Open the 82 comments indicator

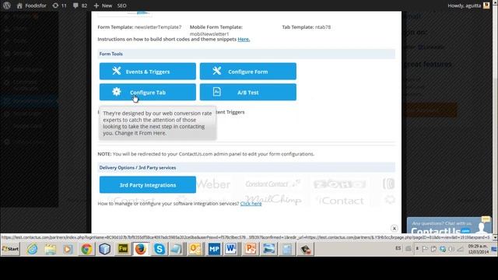[80, 5]
